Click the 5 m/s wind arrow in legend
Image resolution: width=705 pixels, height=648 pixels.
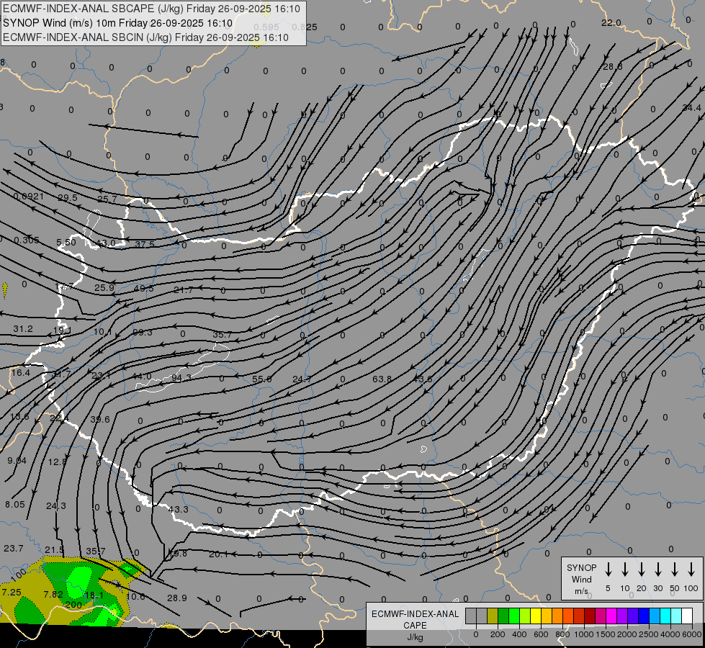click(608, 570)
